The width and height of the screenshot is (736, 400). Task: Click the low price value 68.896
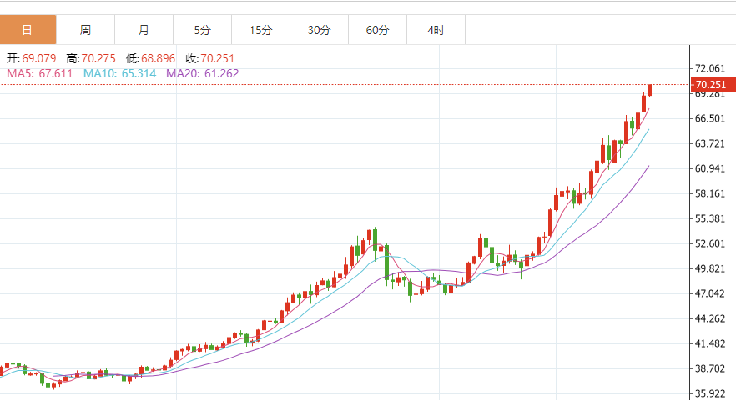(x=158, y=58)
